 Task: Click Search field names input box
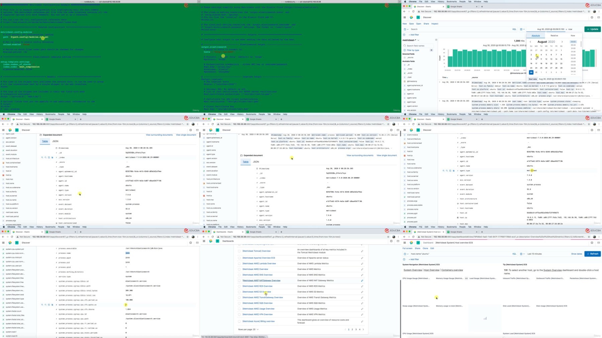[418, 46]
